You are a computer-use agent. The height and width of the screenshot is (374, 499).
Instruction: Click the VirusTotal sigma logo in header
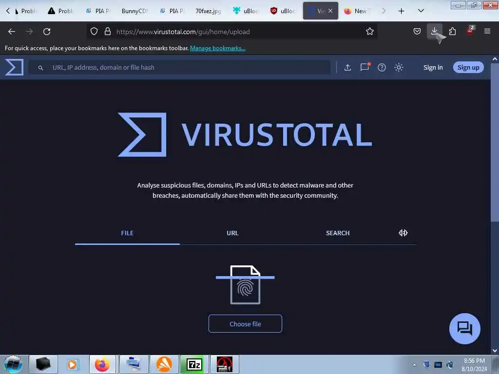pos(14,67)
